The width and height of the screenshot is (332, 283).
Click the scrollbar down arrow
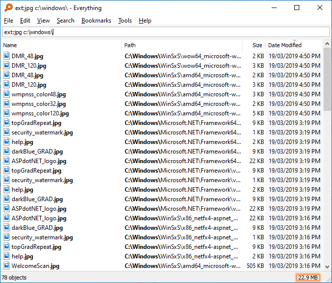click(x=327, y=267)
